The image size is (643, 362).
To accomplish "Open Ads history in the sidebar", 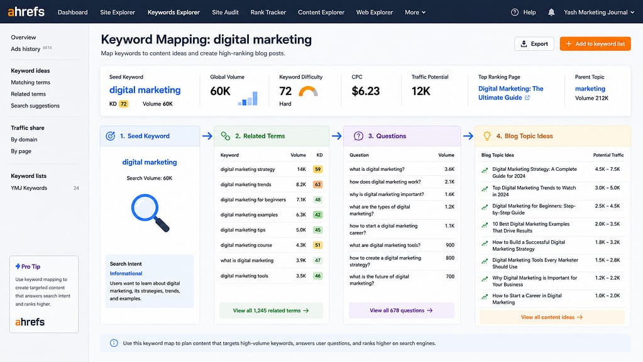I will pyautogui.click(x=25, y=49).
